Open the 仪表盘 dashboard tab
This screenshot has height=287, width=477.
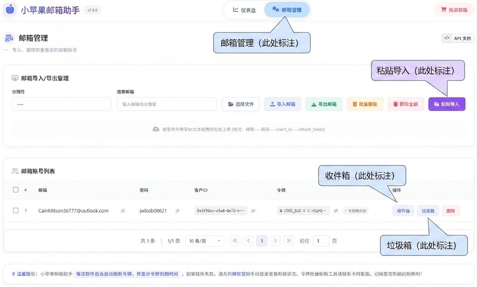click(244, 10)
